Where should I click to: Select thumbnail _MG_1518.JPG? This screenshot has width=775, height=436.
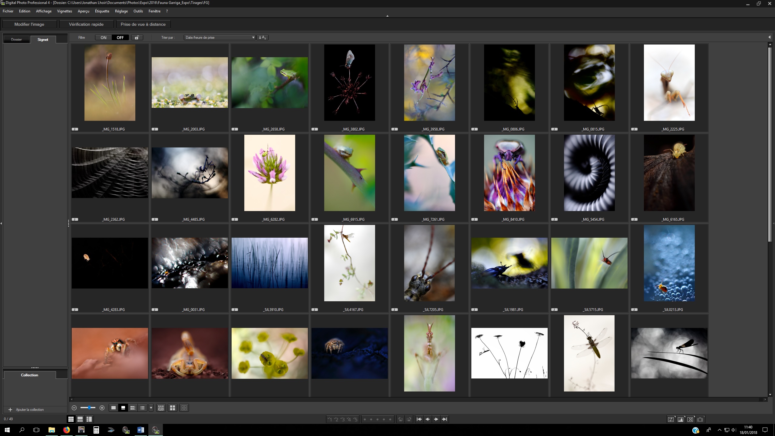click(110, 88)
